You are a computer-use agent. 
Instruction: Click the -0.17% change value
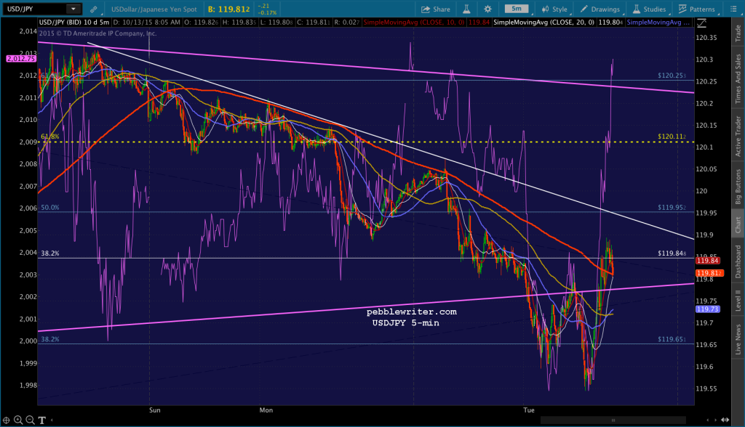pyautogui.click(x=266, y=12)
